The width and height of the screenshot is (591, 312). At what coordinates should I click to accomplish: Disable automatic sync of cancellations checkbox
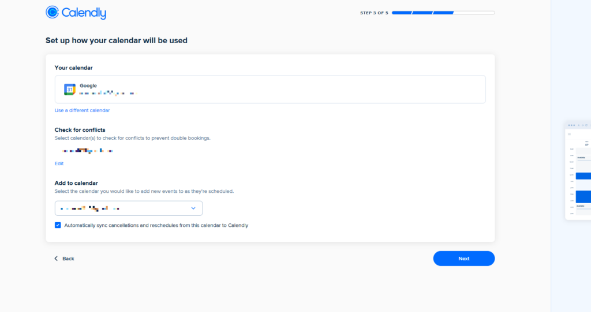tap(58, 225)
